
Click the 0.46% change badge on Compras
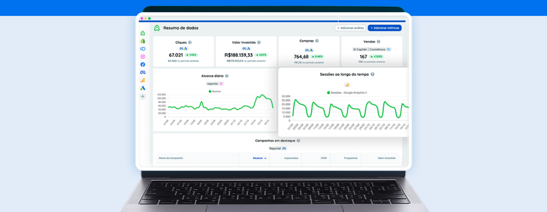coord(317,57)
